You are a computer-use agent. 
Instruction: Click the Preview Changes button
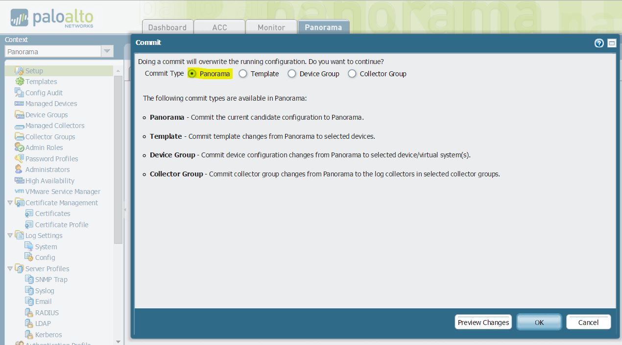tap(483, 322)
